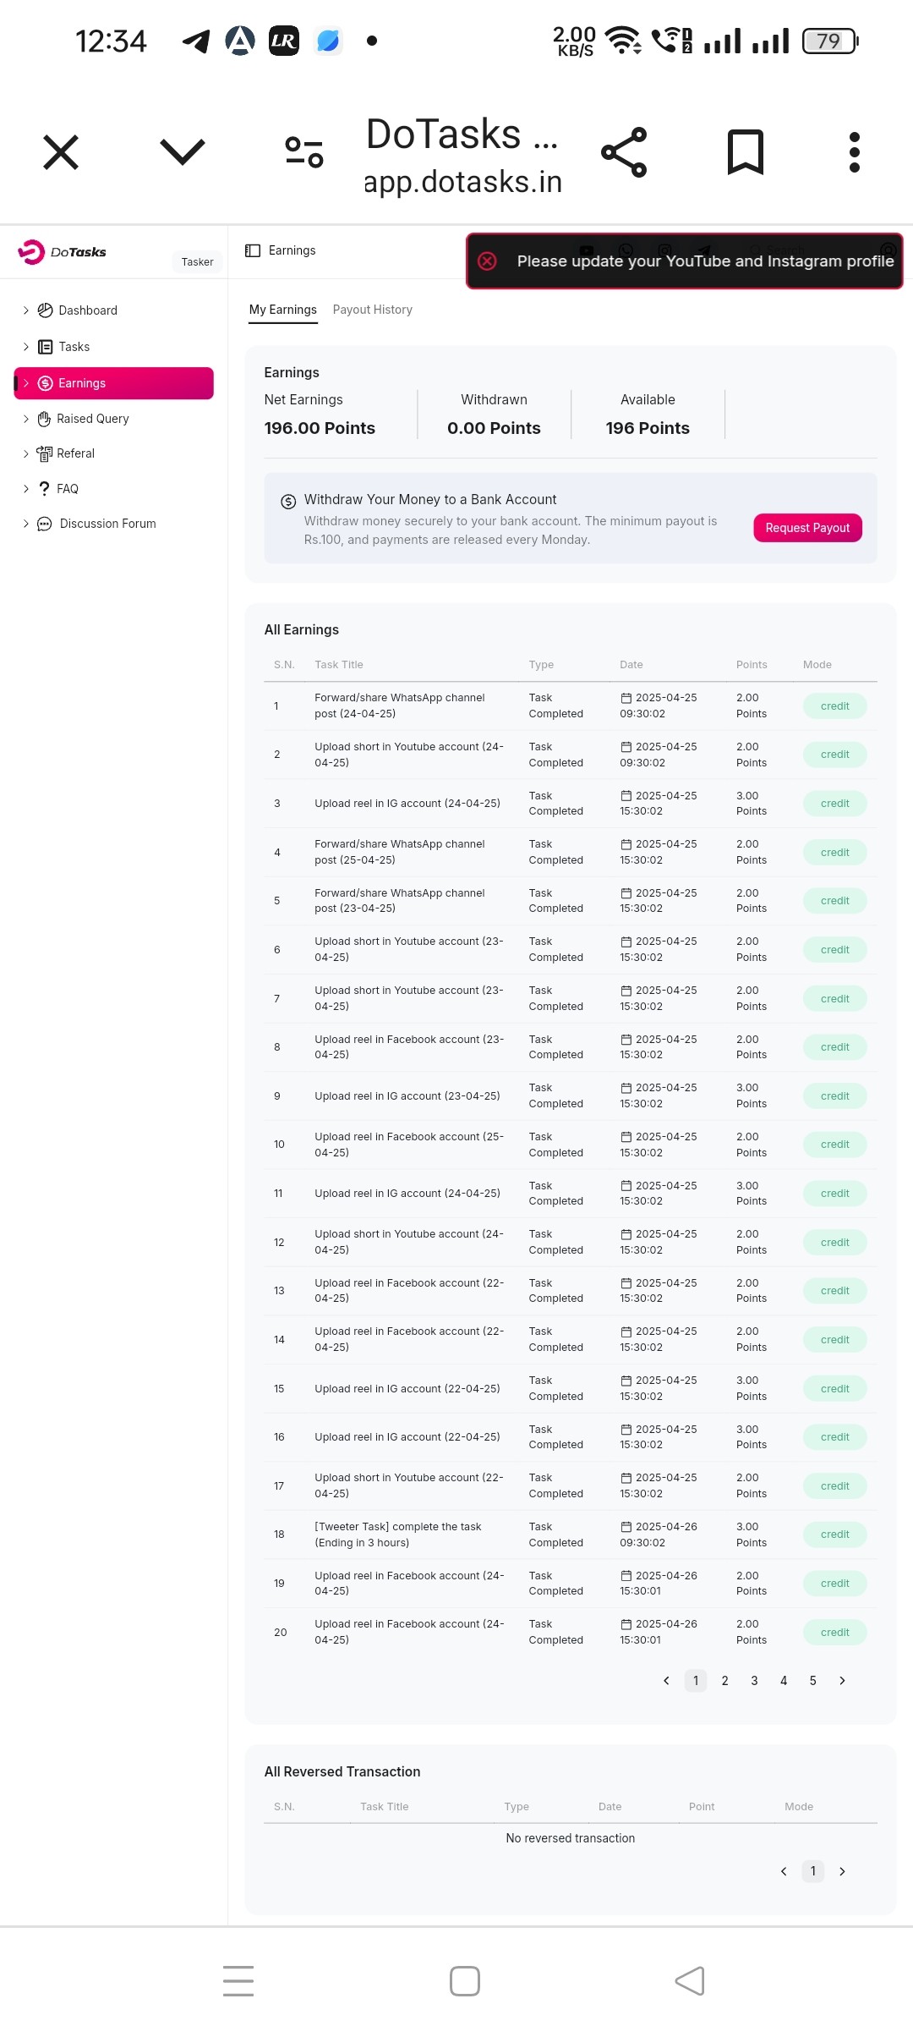
Task: Open the Tasks sidebar icon
Action: click(x=46, y=347)
